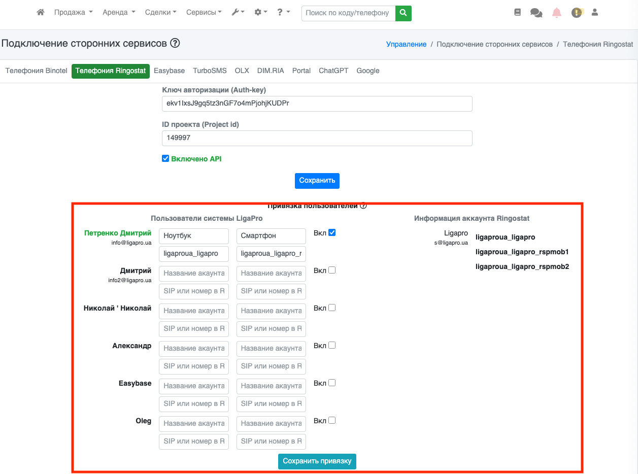Follow the Управление breadcrumb link
The image size is (638, 474).
pyautogui.click(x=406, y=44)
